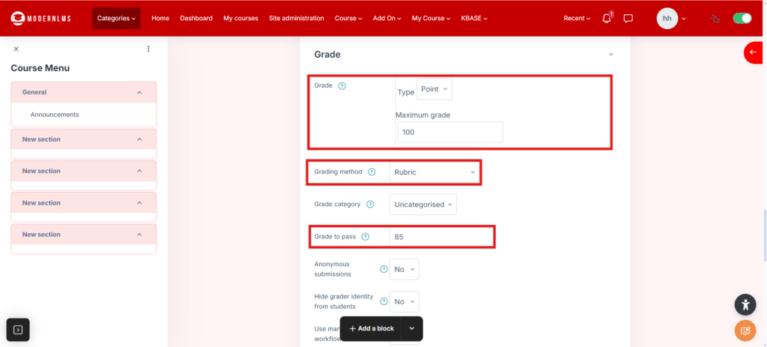The width and height of the screenshot is (767, 347).
Task: Open the Grading method Rubric dropdown
Action: pyautogui.click(x=434, y=172)
